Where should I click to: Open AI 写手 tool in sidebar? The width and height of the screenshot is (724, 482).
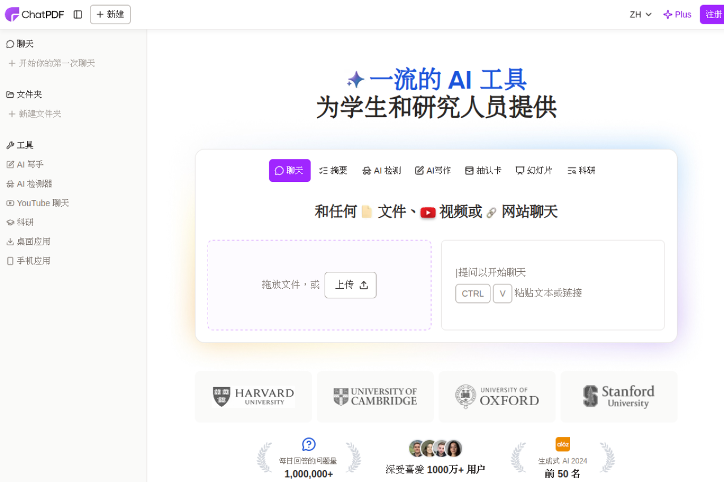coord(25,164)
